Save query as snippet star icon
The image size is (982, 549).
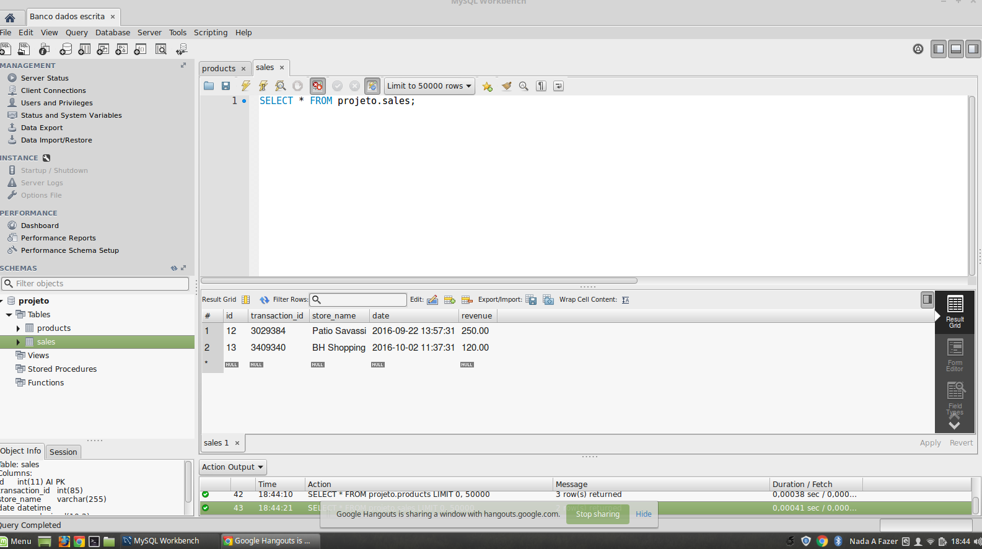[x=488, y=86]
